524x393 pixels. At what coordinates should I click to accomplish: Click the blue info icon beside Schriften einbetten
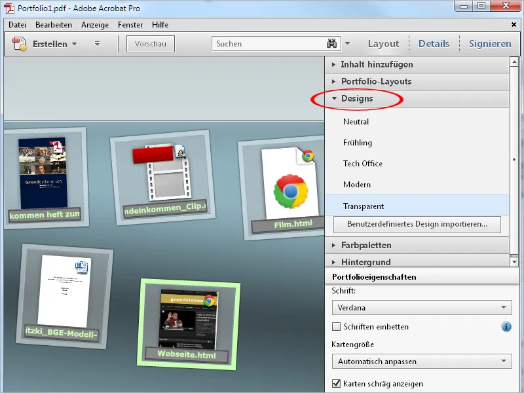click(x=506, y=326)
